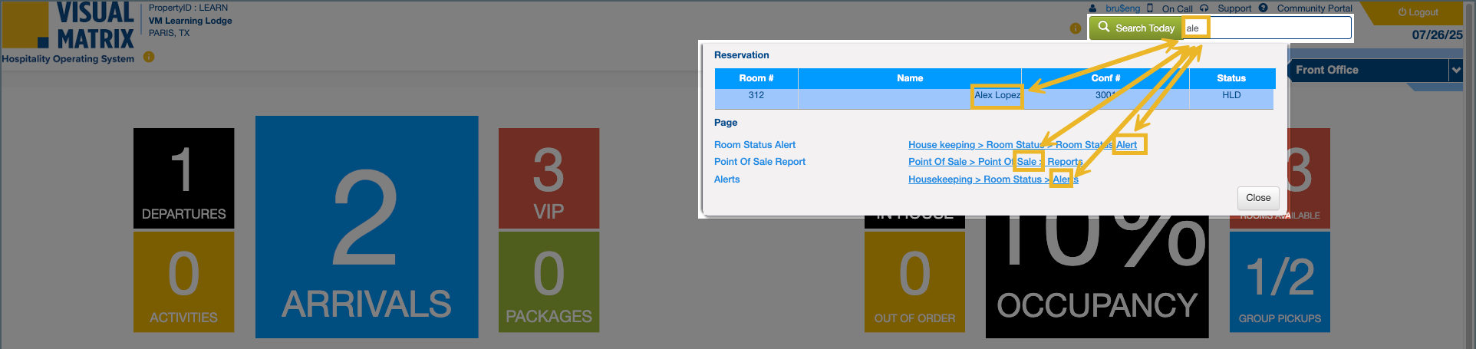Screen dimensions: 1476x349
Task: Click the On Call phone icon
Action: tap(1150, 8)
